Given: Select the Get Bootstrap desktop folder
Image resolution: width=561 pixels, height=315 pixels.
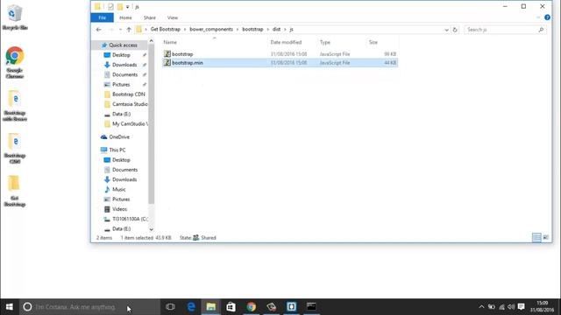Looking at the screenshot, I should [x=15, y=191].
